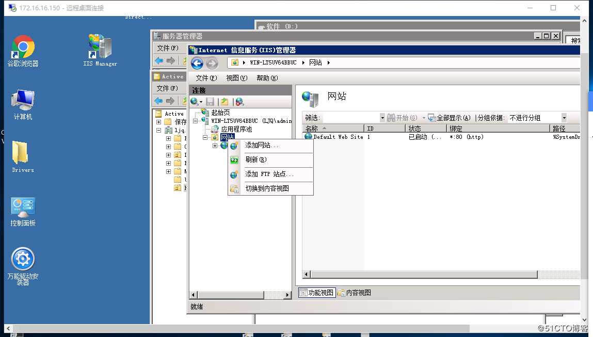Viewport: 593px width, 337px height.
Task: Click the back arrow in Server Manager toolbar
Action: 159,60
